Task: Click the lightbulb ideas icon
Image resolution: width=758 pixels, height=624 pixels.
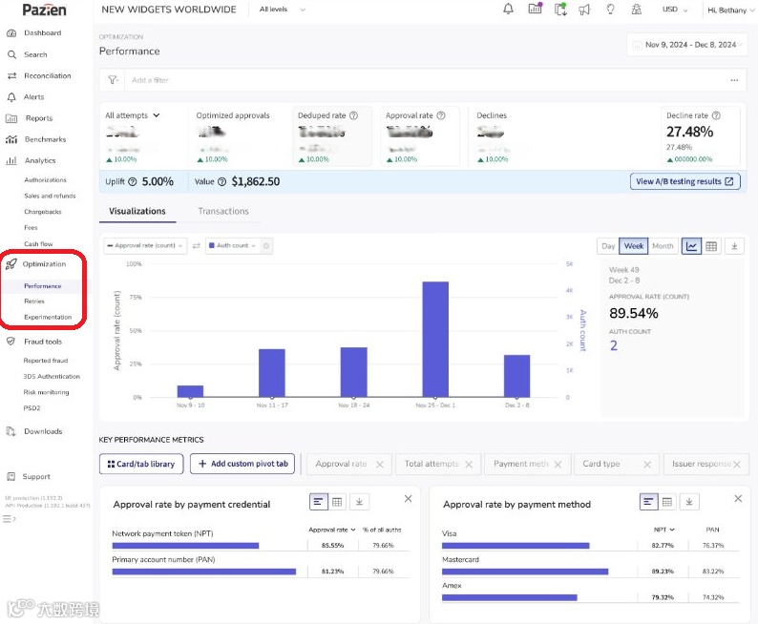Action: (x=611, y=10)
